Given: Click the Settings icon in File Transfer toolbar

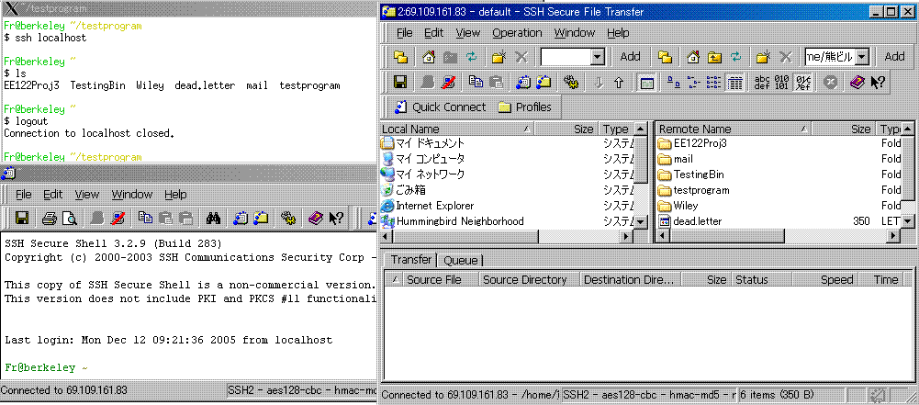Looking at the screenshot, I should 571,83.
